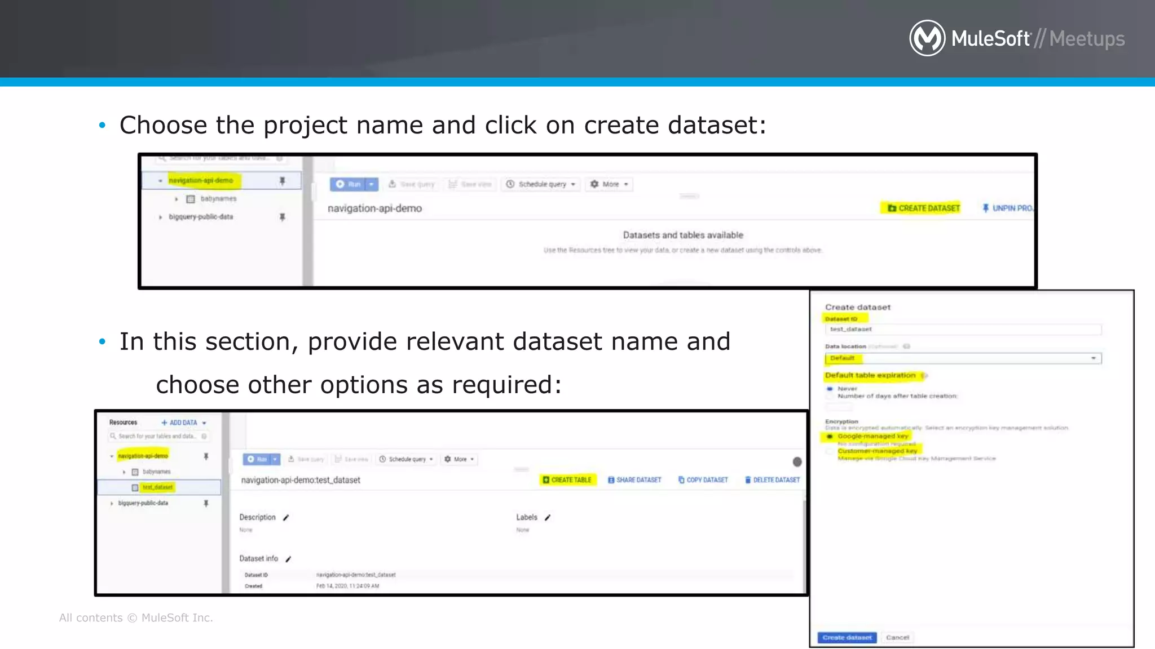Select Google-managed key radio button
The height and width of the screenshot is (649, 1155).
pyautogui.click(x=830, y=437)
